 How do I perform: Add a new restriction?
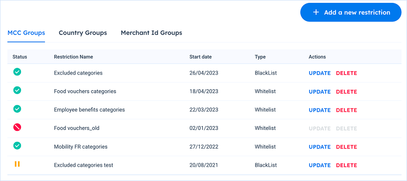(x=351, y=12)
